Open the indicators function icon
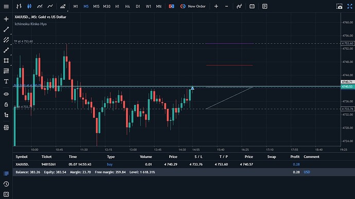 tap(239, 6)
